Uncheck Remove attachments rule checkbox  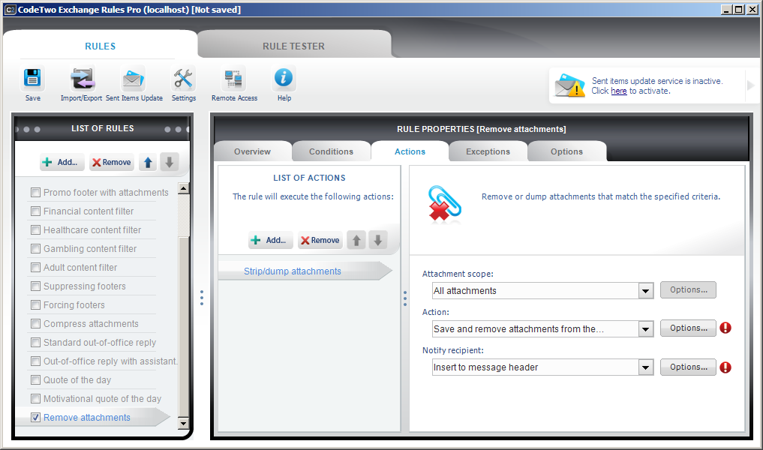point(35,418)
